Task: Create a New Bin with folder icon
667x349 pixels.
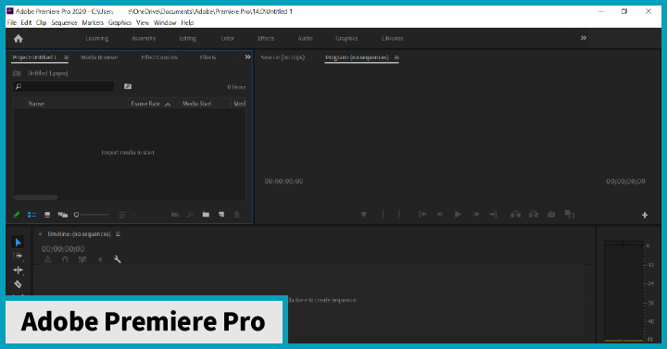Action: 206,215
